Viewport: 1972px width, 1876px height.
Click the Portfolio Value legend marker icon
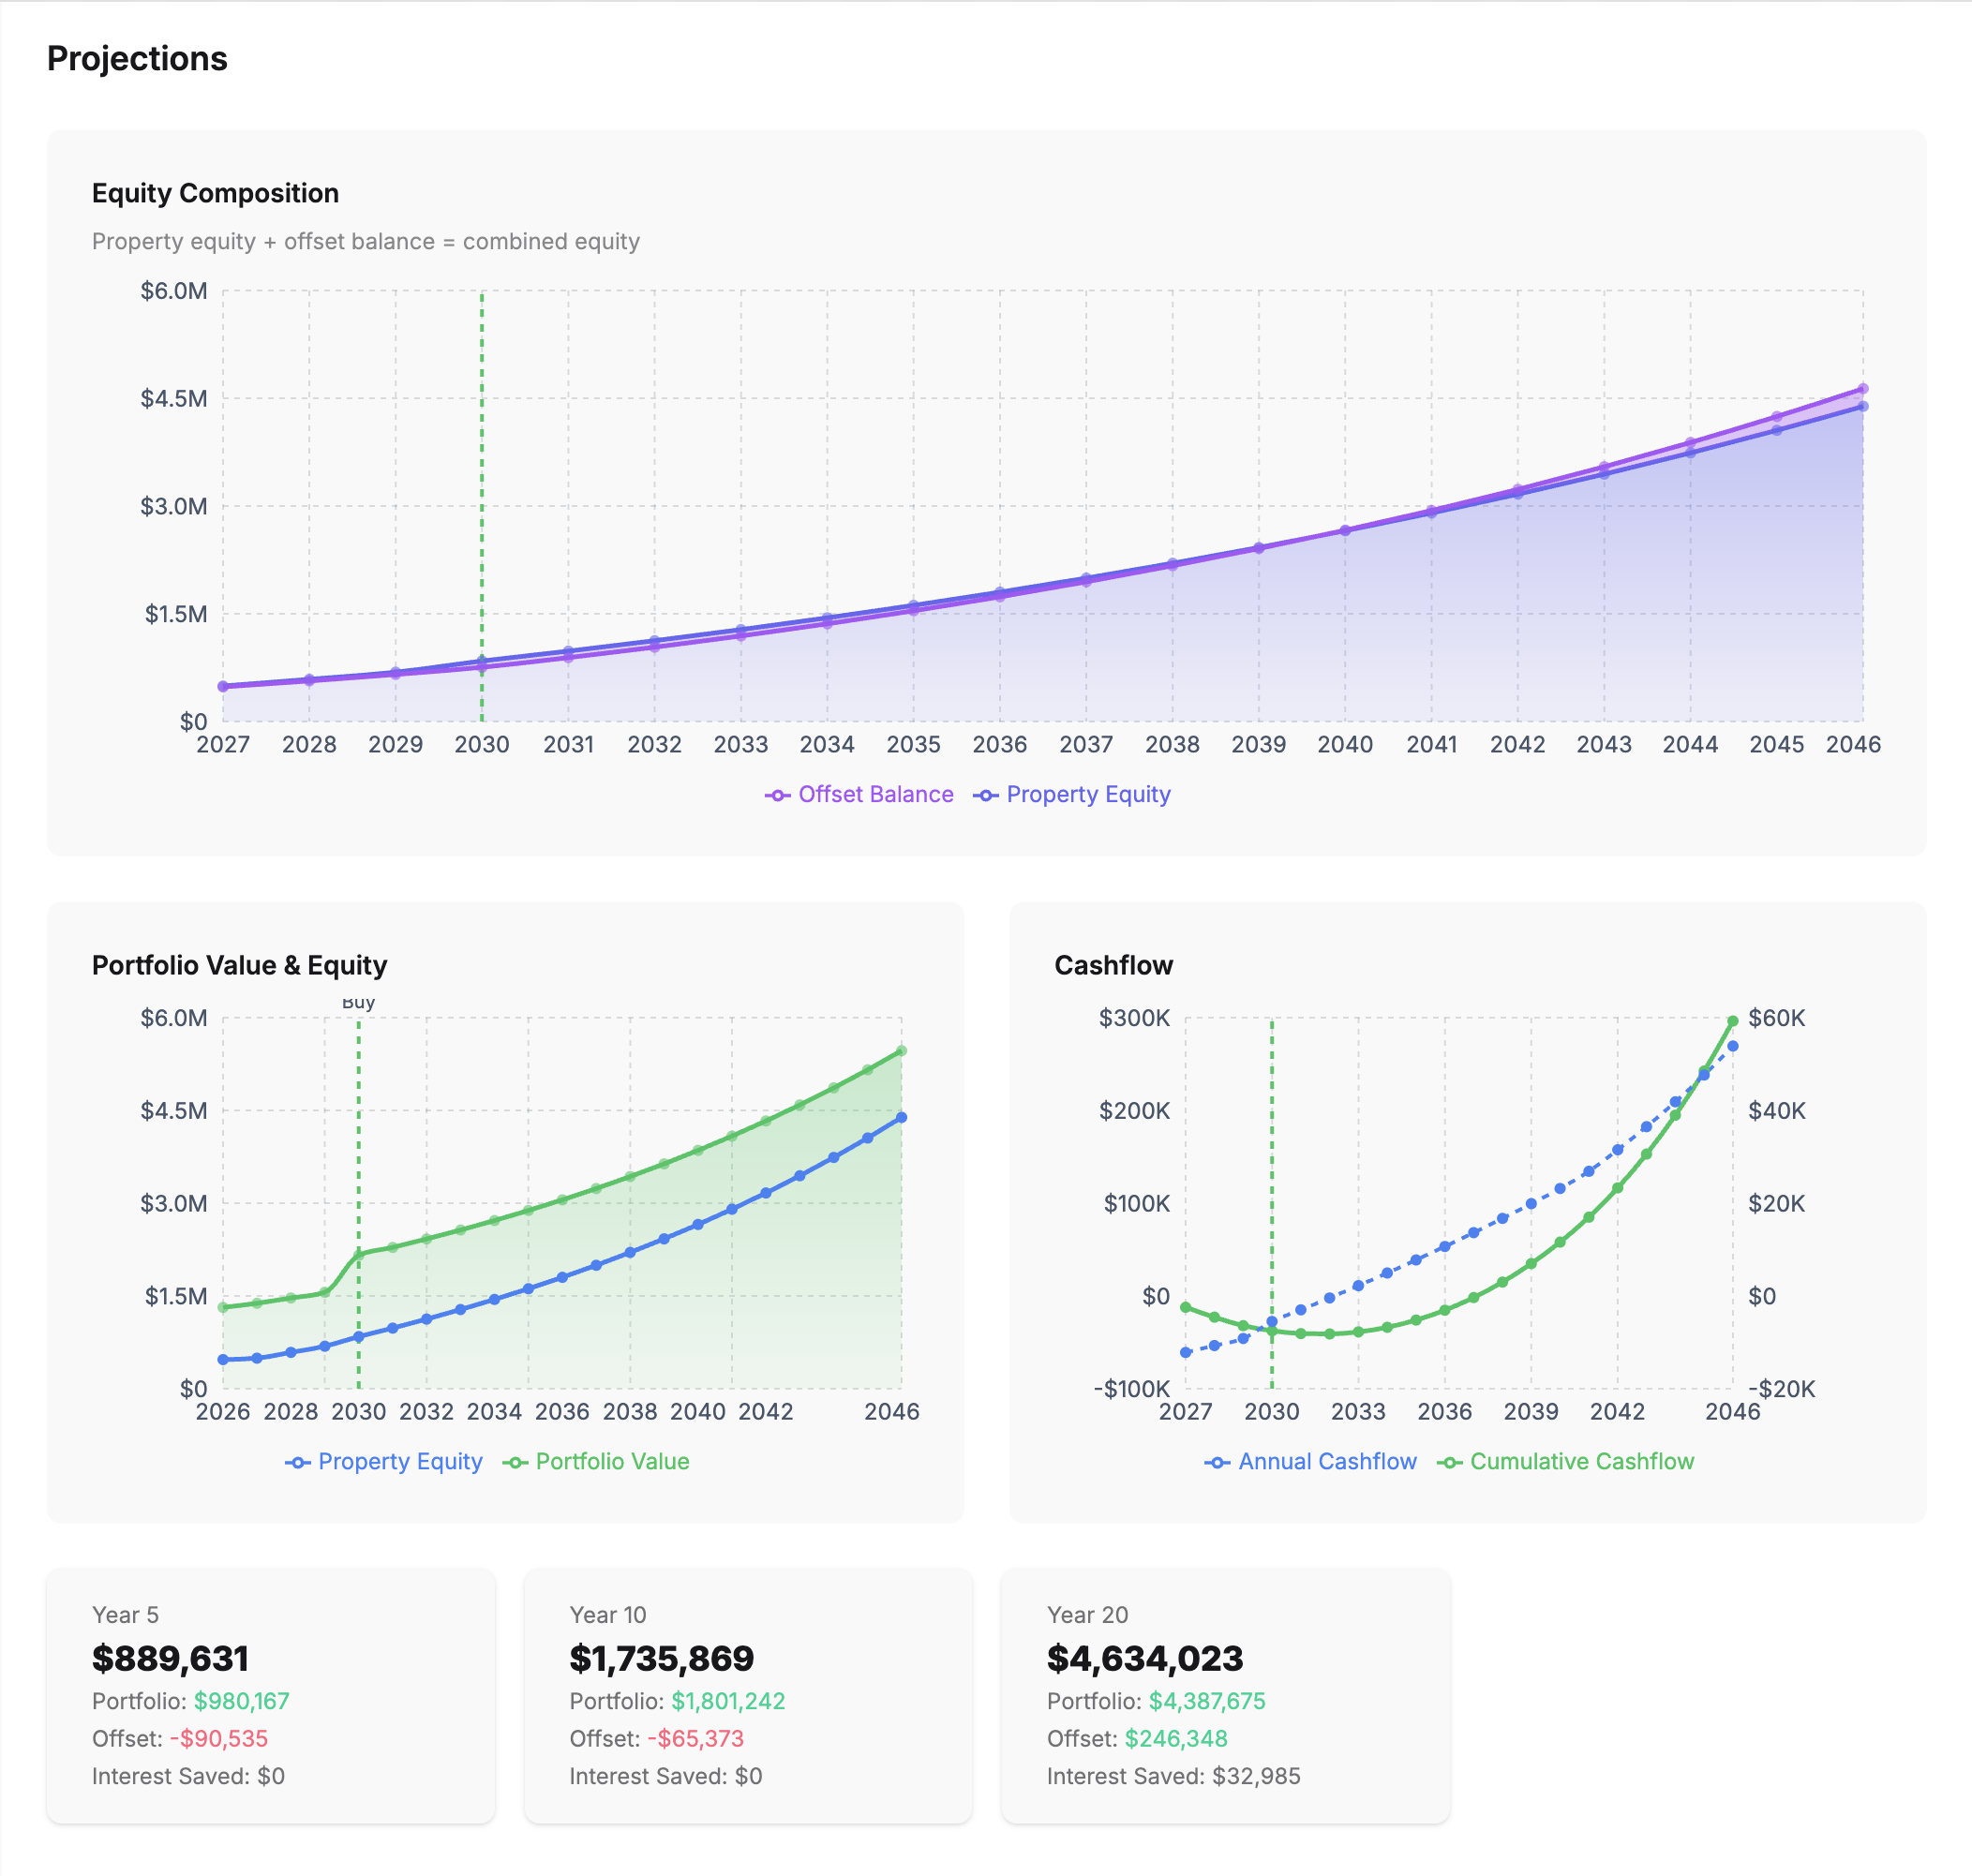pos(517,1461)
